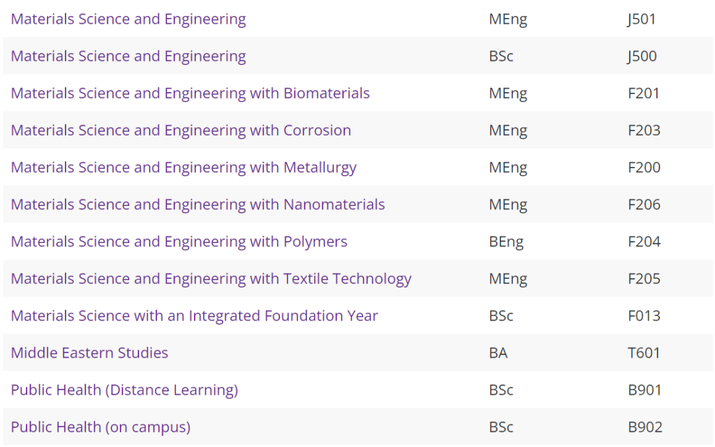Click the F013 course code
The height and width of the screenshot is (447, 715).
644,316
